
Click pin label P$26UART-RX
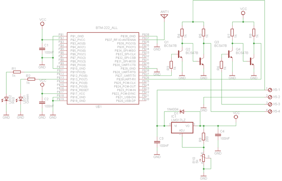pos(126,79)
